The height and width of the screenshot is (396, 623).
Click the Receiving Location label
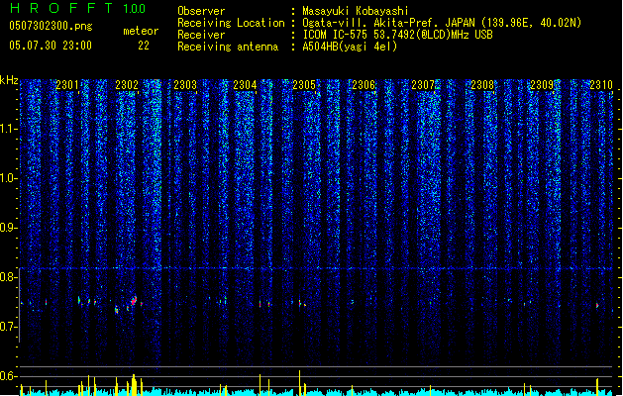231,23
